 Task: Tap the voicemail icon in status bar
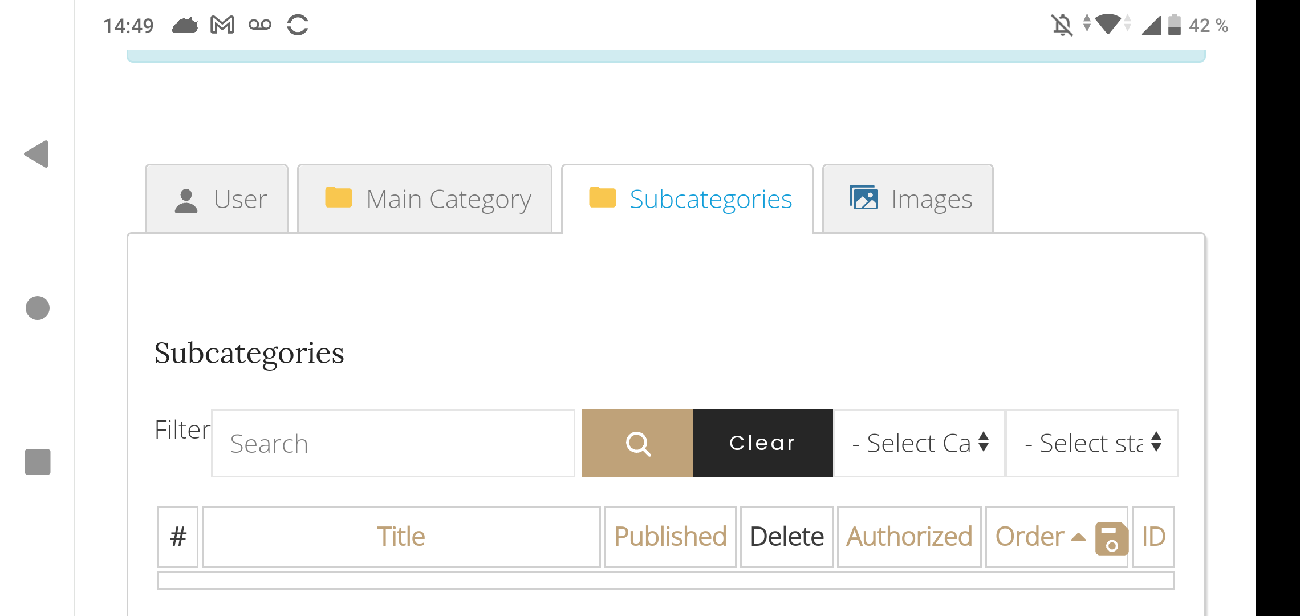260,25
